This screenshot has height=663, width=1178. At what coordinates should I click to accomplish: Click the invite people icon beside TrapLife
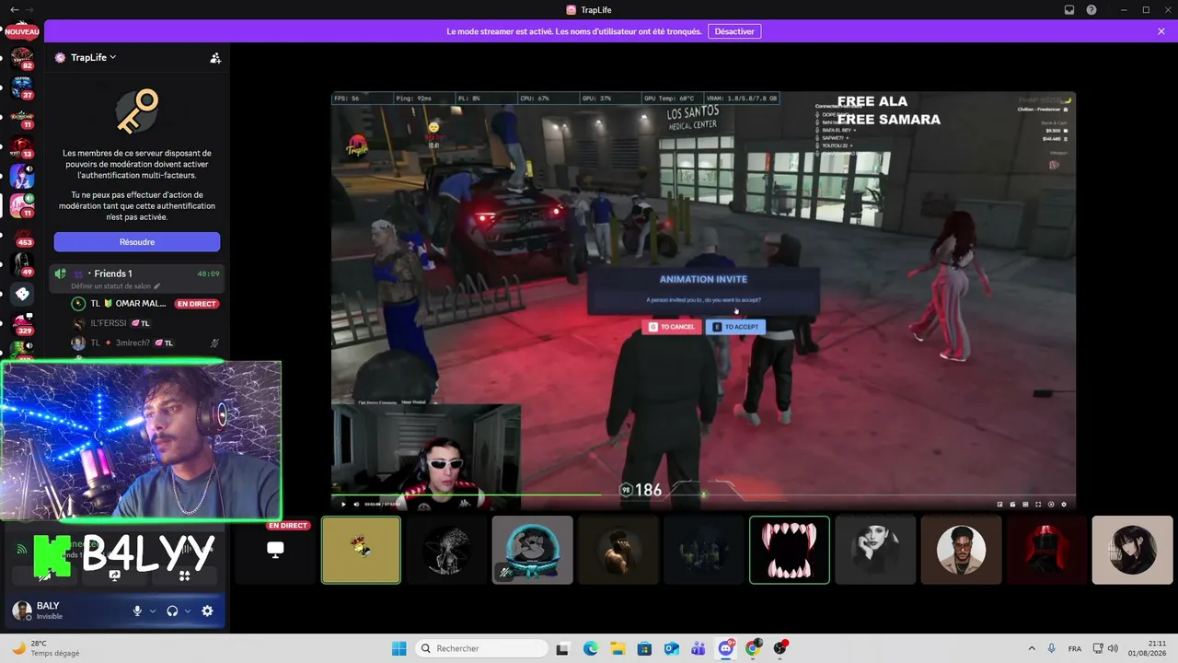[215, 58]
